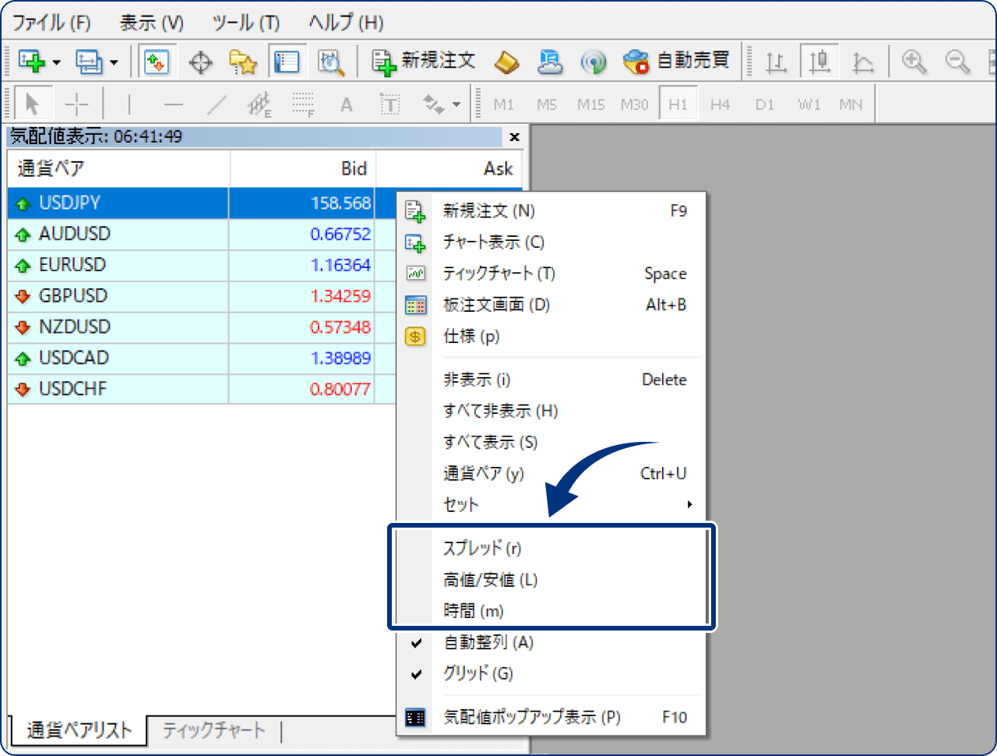Screen dimensions: 997x756
Task: Select candlestick chart display icon
Action: pyautogui.click(x=819, y=62)
